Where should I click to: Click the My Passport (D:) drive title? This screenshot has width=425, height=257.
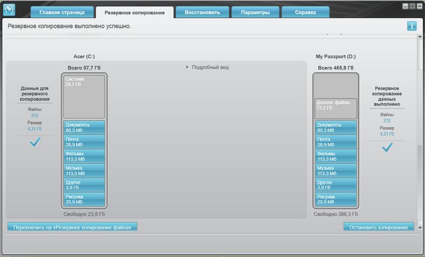coord(335,56)
